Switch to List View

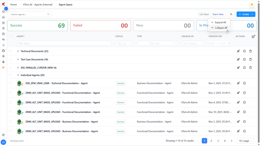tap(204, 14)
